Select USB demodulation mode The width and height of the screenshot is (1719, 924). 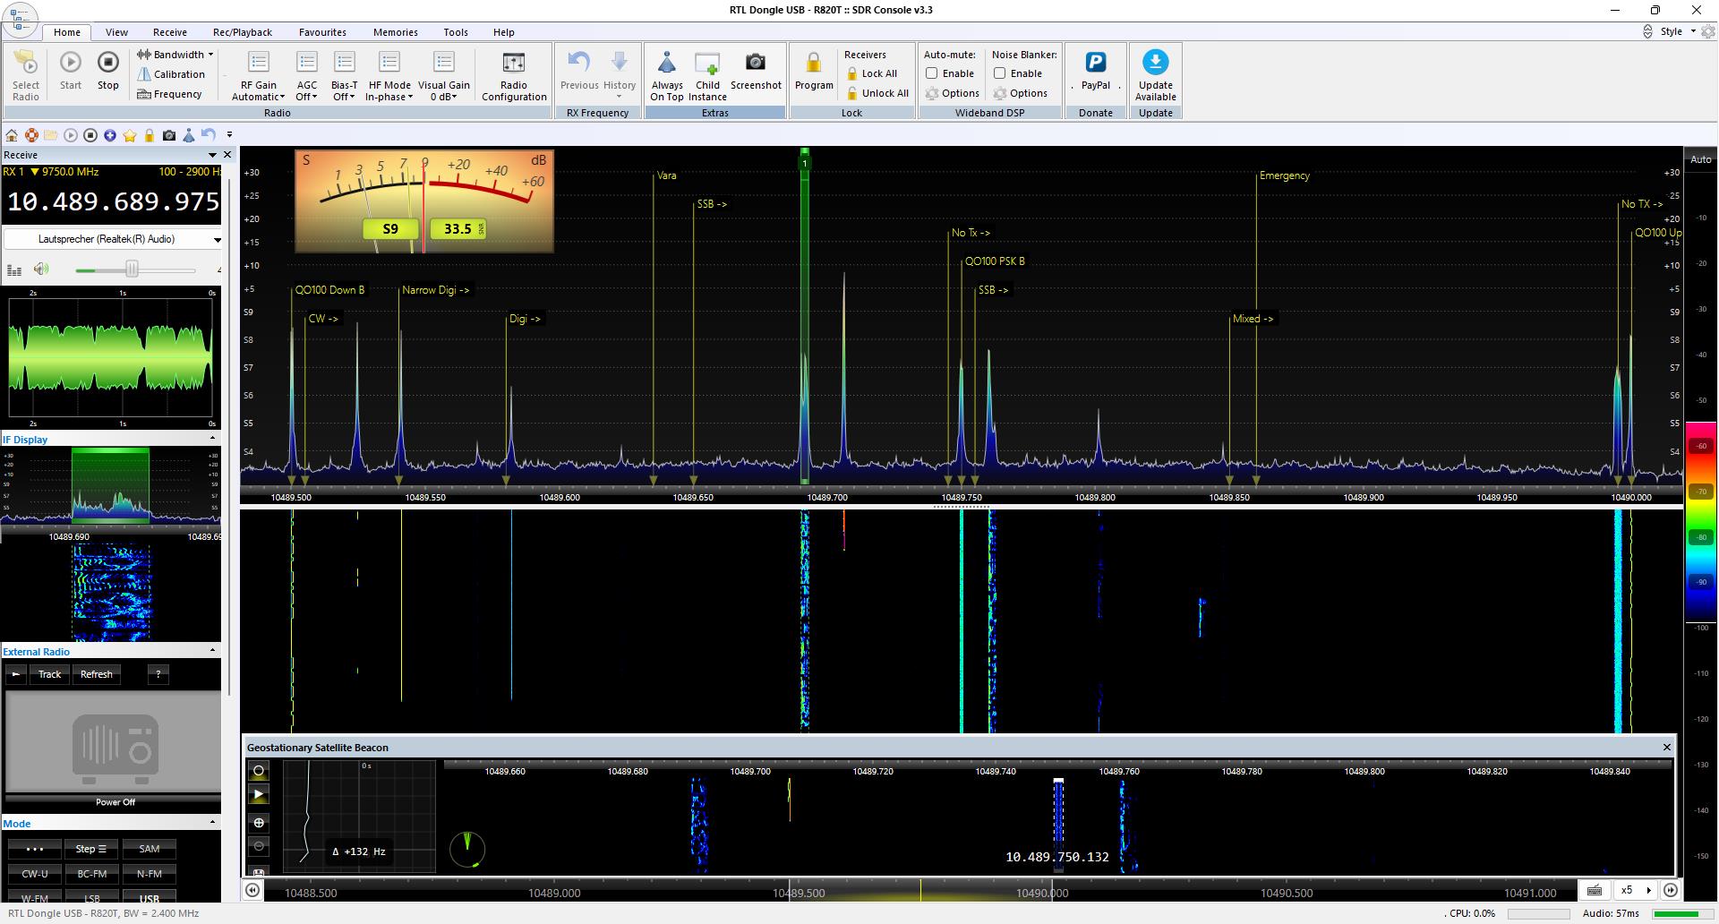pos(149,898)
